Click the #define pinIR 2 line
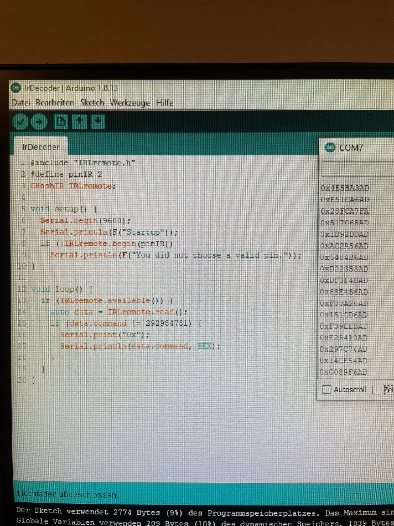394x526 pixels. pyautogui.click(x=66, y=174)
